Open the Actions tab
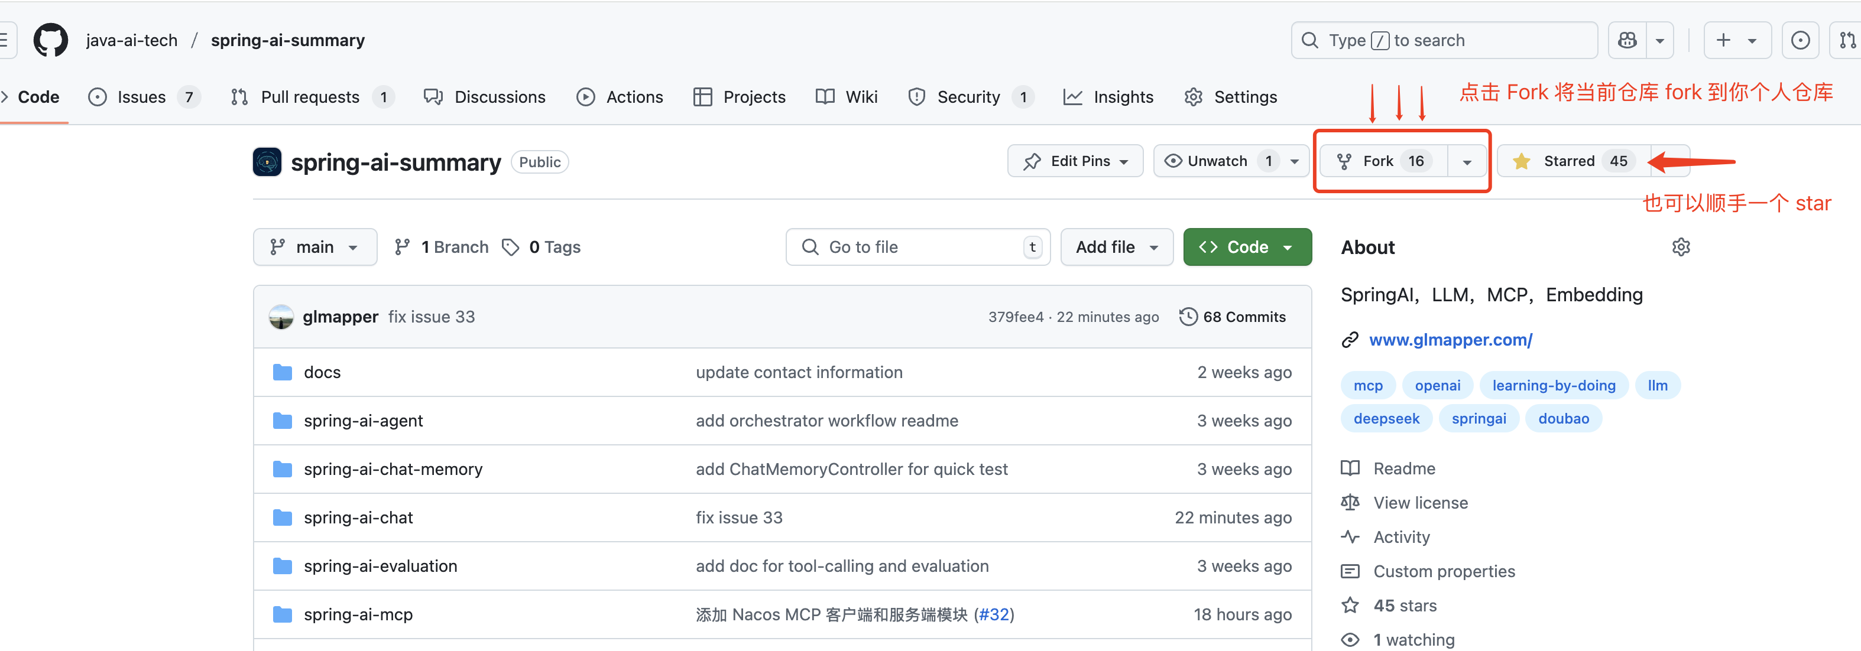Viewport: 1861px width, 651px height. tap(620, 97)
